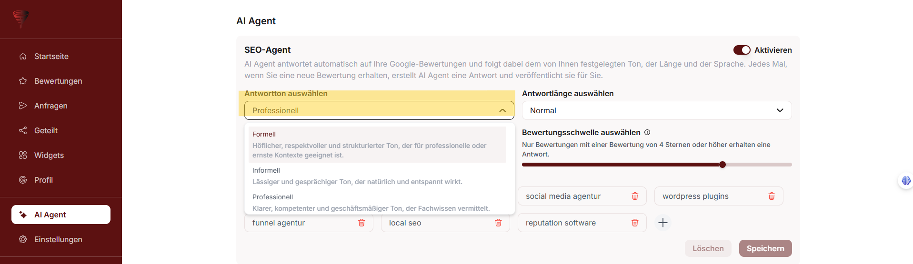The image size is (913, 264).
Task: Click the rating threshold slider handle
Action: pyautogui.click(x=722, y=165)
